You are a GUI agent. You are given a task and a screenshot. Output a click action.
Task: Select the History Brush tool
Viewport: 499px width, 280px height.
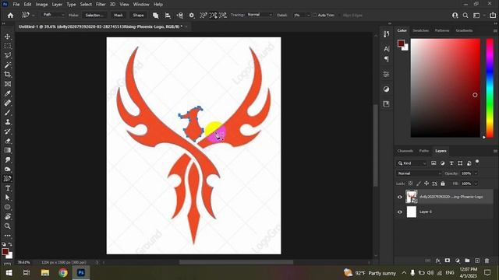pyautogui.click(x=7, y=131)
